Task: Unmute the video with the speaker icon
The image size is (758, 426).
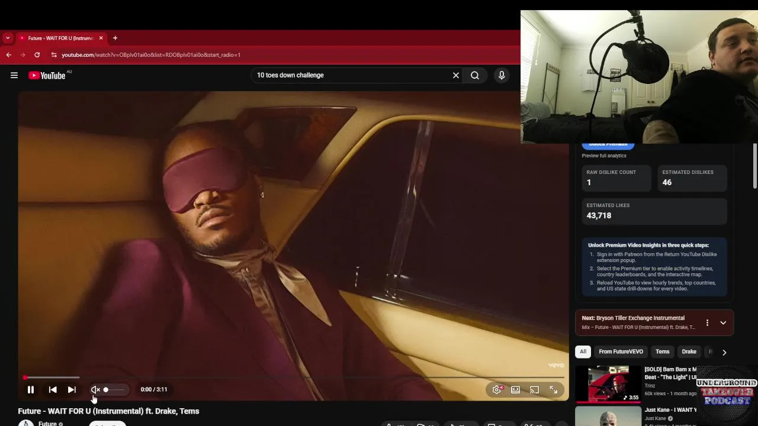Action: (x=95, y=389)
